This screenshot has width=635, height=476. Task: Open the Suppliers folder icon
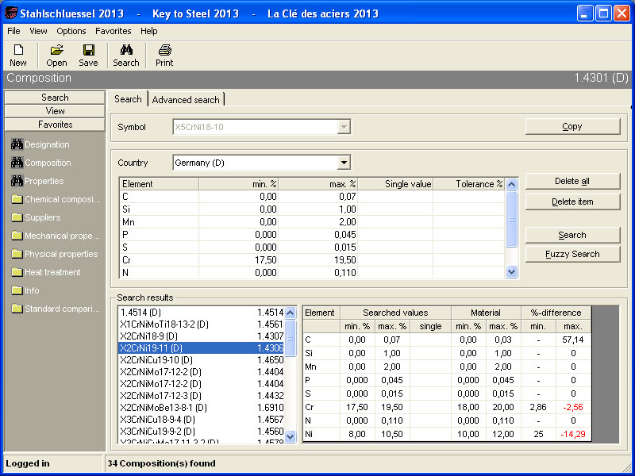pos(17,217)
